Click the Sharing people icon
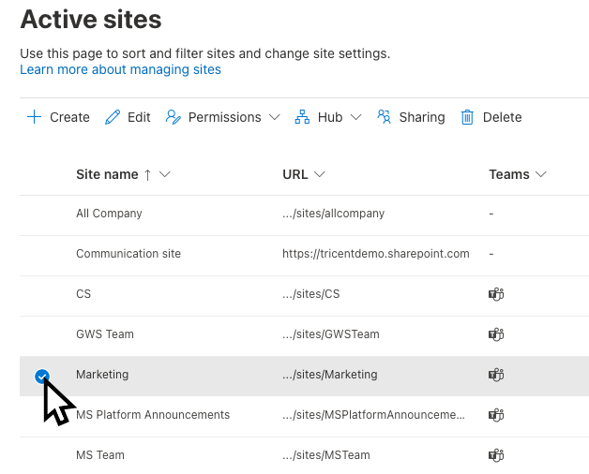The width and height of the screenshot is (589, 474). [384, 117]
